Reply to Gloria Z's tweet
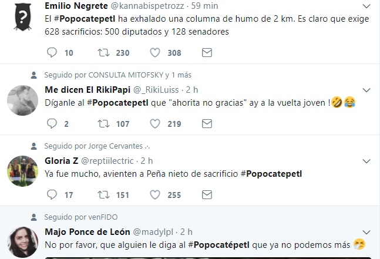Screen dimensions: 380x259 (x=52, y=195)
